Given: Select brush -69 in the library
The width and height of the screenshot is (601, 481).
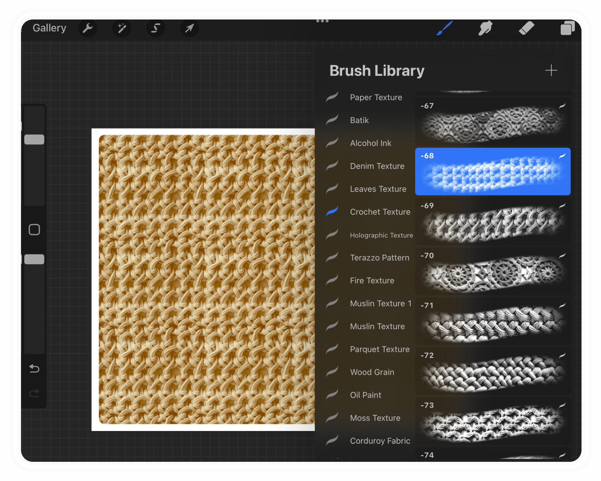Looking at the screenshot, I should [493, 222].
